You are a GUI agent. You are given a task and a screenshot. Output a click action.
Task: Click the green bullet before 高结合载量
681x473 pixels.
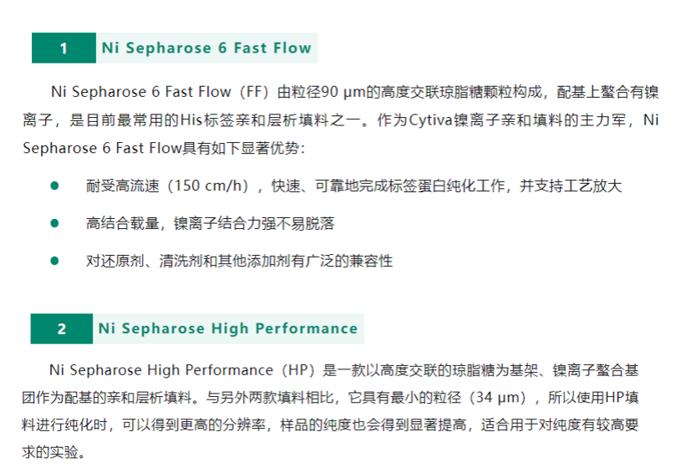click(55, 223)
